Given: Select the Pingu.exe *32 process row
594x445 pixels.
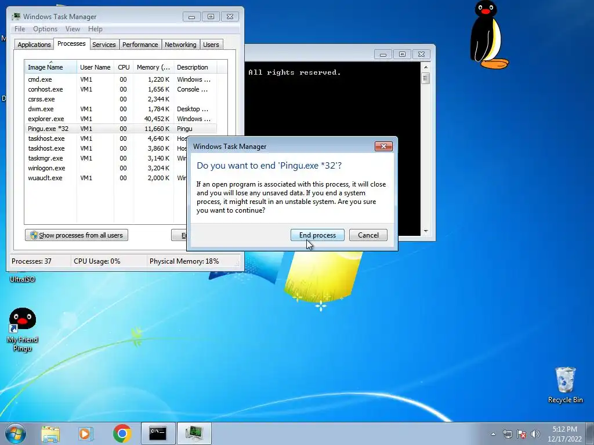Looking at the screenshot, I should (121, 129).
